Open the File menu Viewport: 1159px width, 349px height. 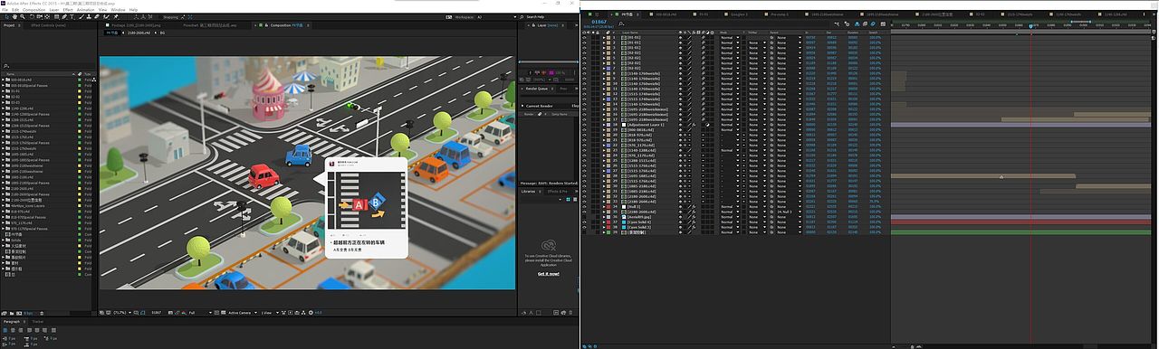click(5, 10)
